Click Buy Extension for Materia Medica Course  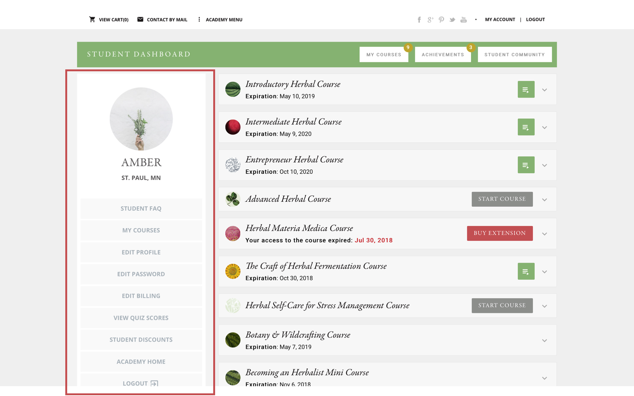(500, 233)
